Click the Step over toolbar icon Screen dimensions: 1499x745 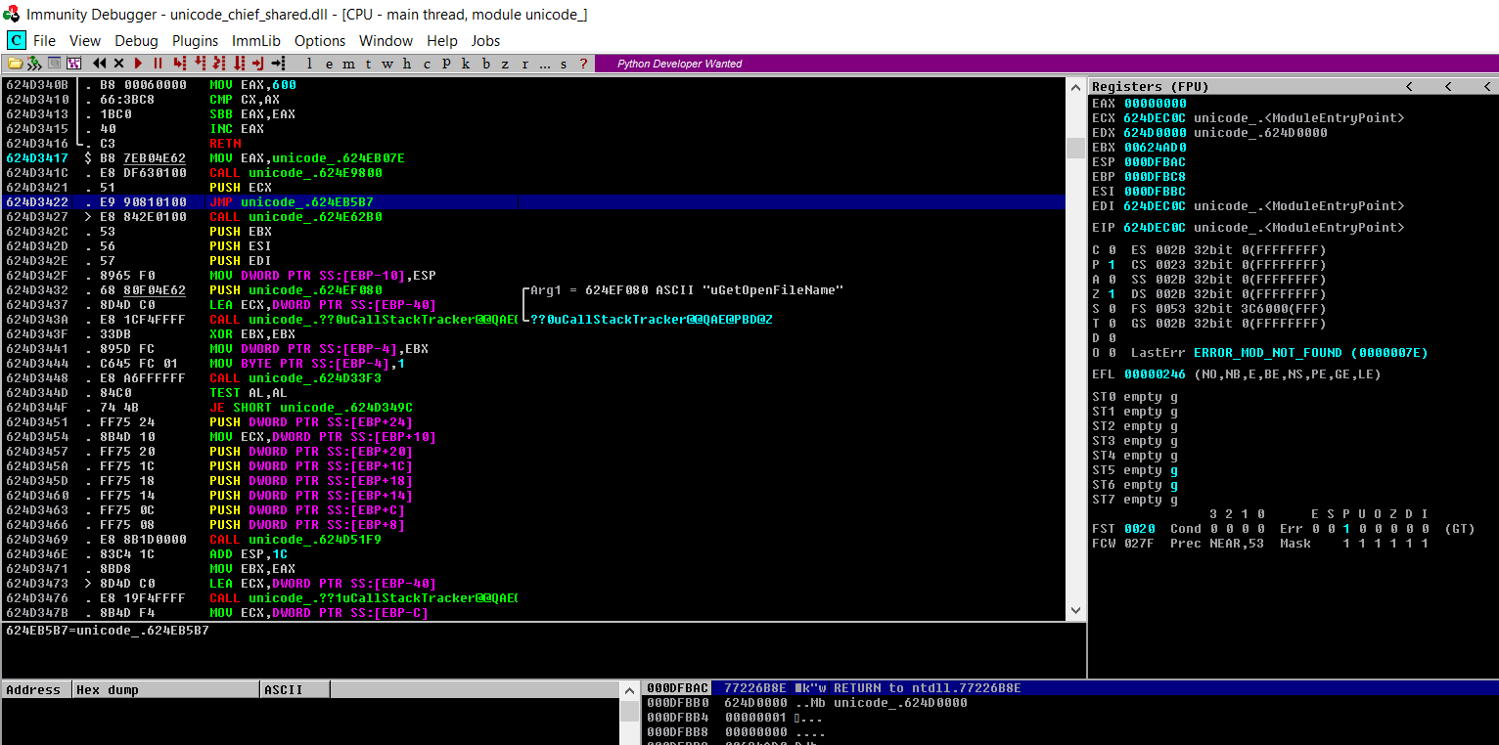[200, 64]
